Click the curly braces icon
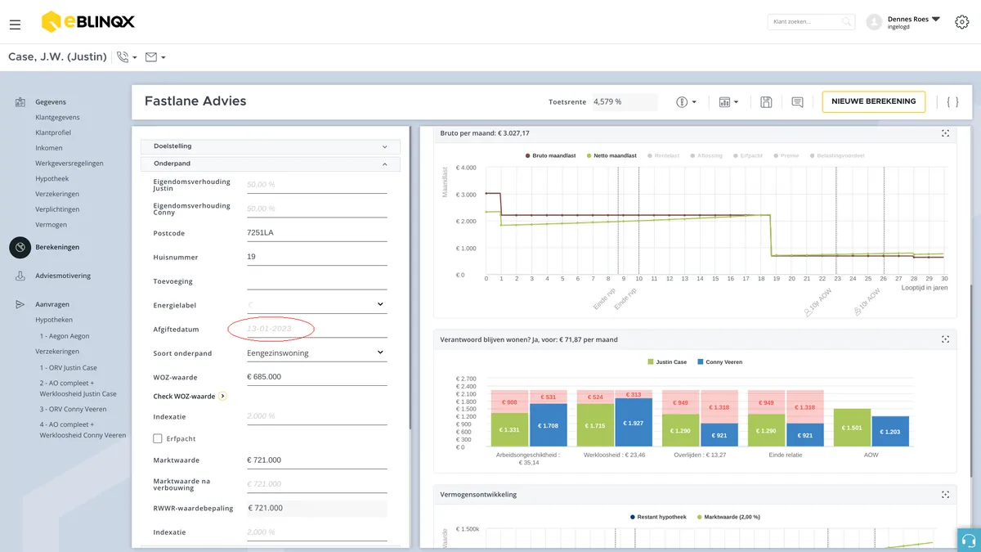The image size is (981, 552). (952, 102)
